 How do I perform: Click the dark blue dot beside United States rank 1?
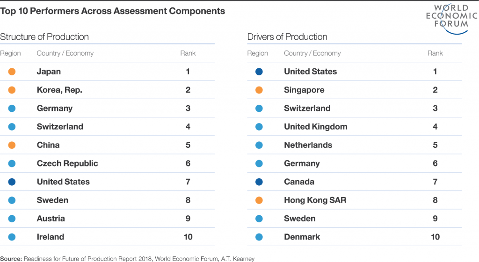tap(259, 72)
